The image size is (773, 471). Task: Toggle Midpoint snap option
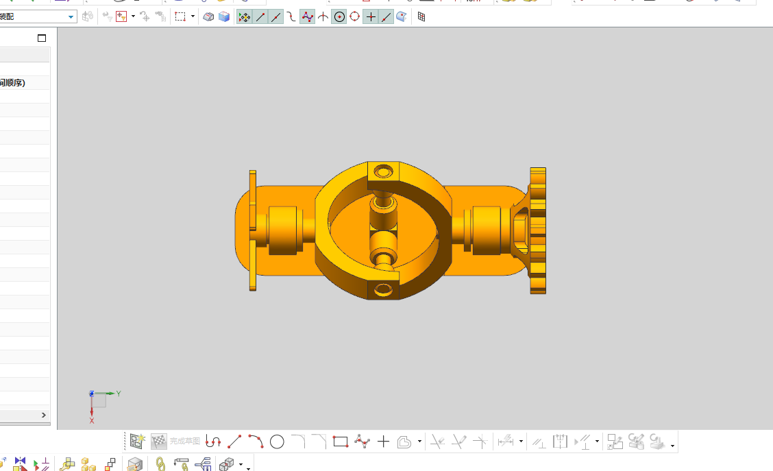pos(276,17)
